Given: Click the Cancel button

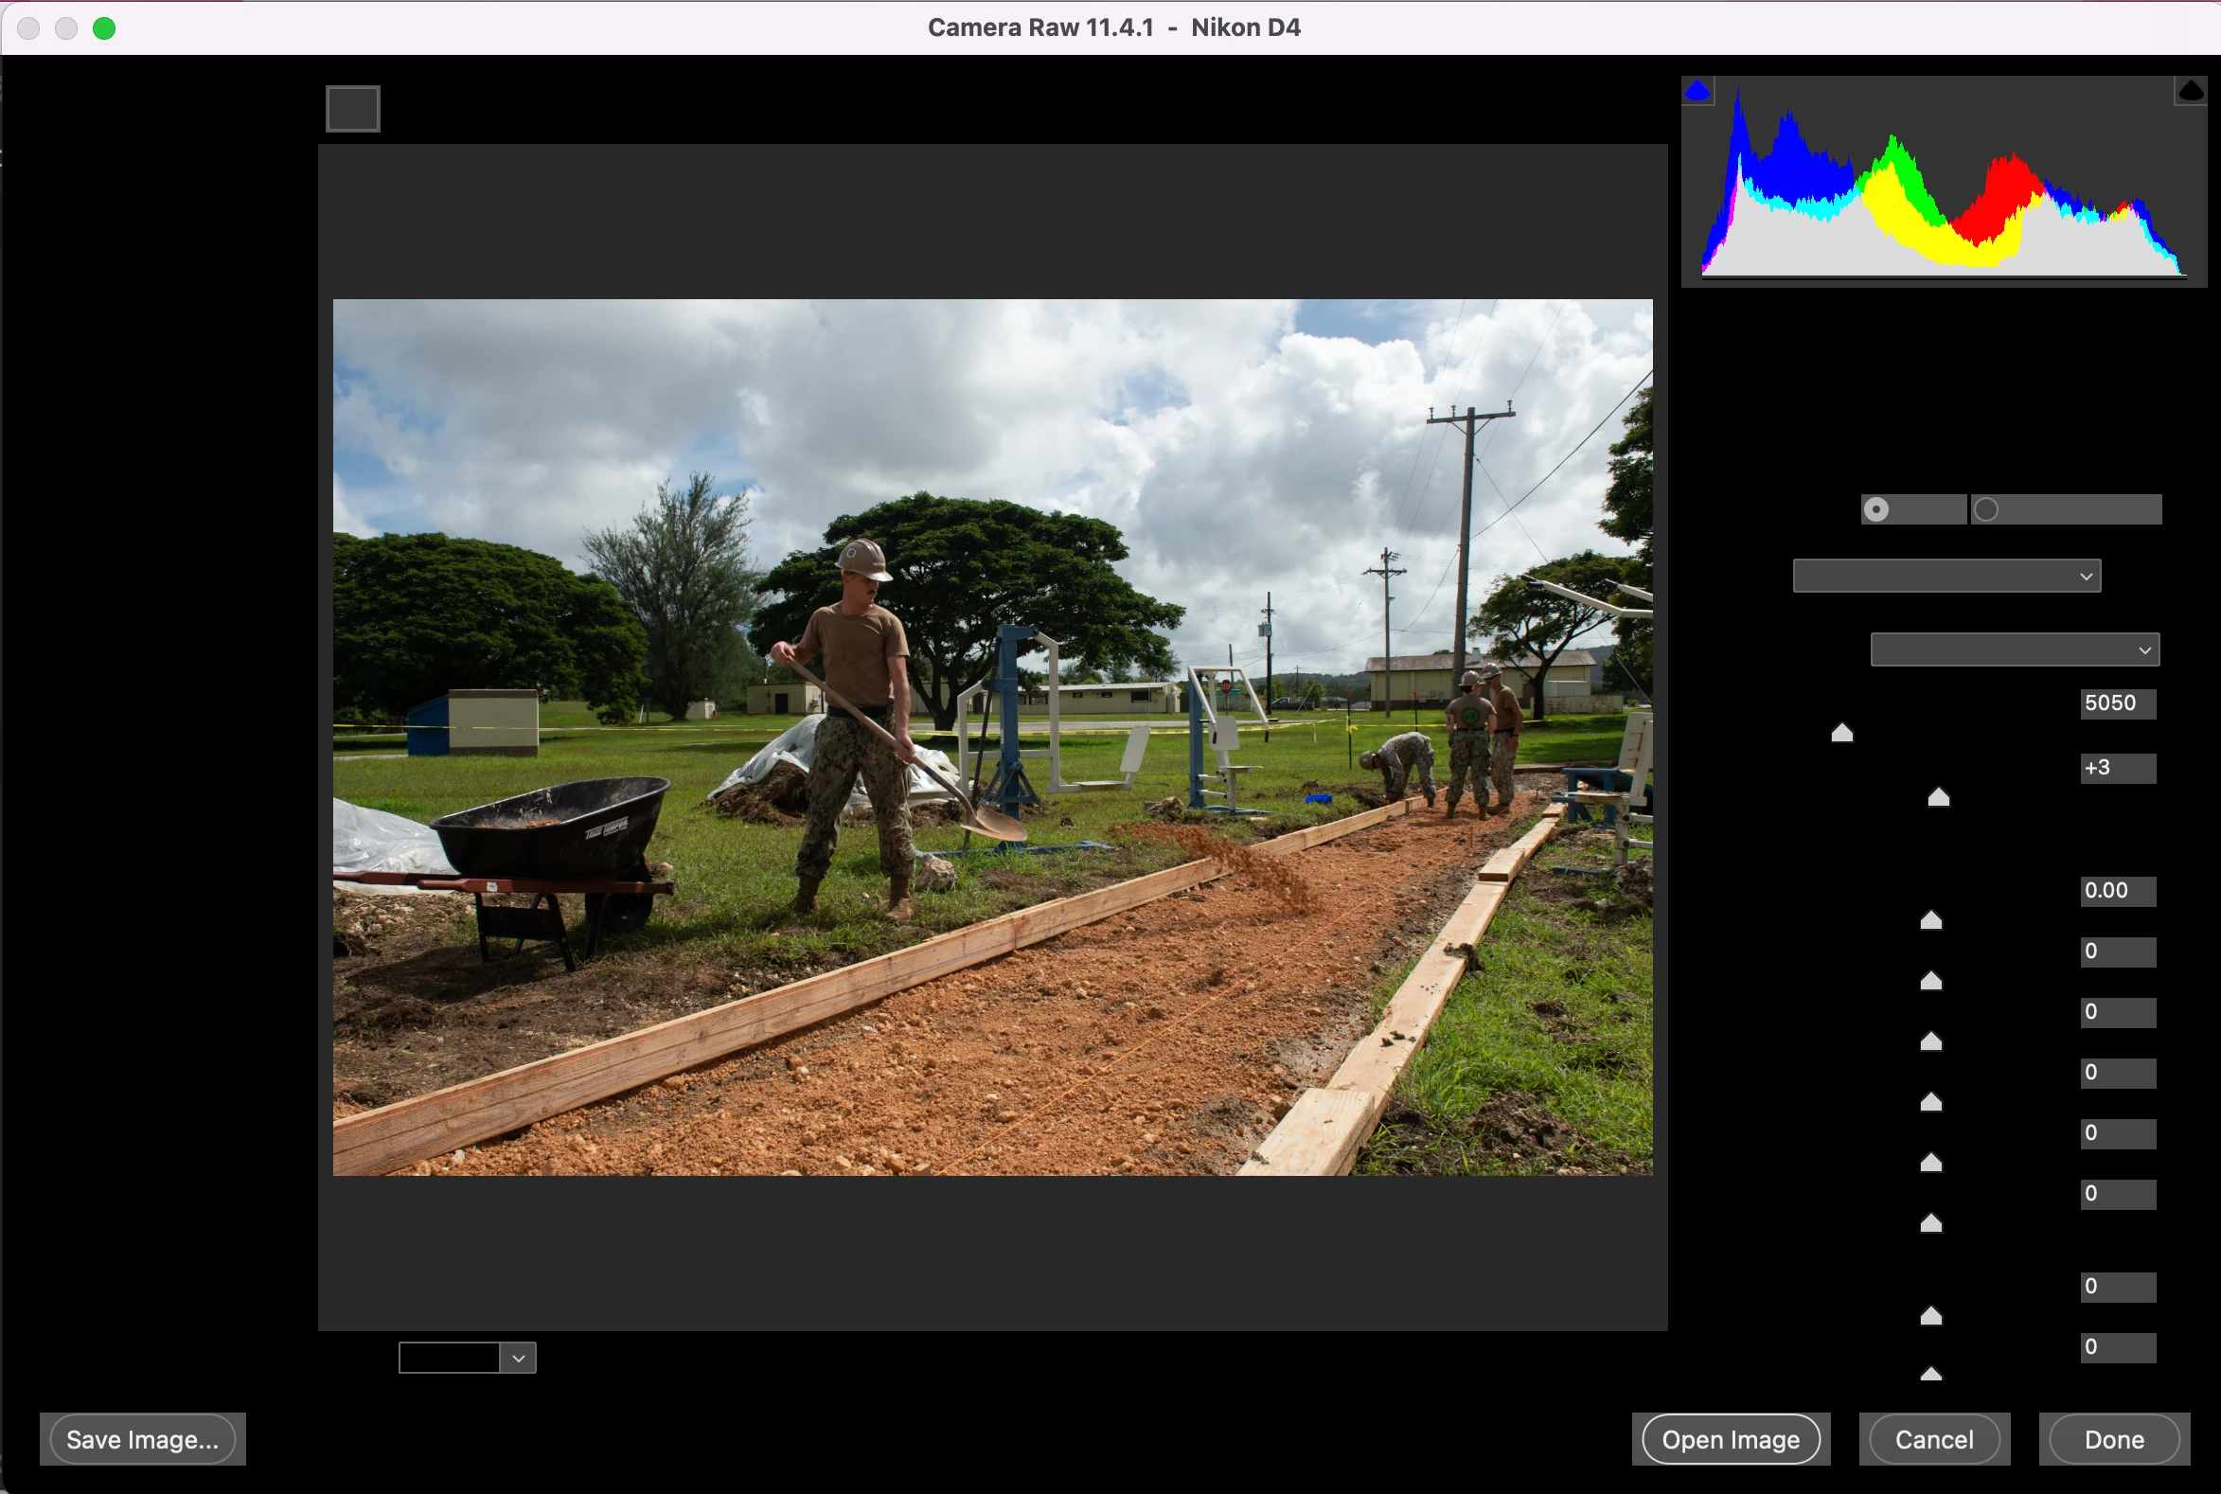Looking at the screenshot, I should pos(1934,1439).
